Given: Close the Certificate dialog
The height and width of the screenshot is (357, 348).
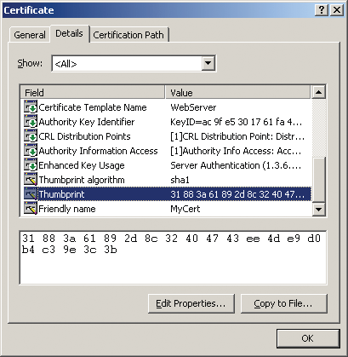Looking at the screenshot, I should pyautogui.click(x=337, y=10).
